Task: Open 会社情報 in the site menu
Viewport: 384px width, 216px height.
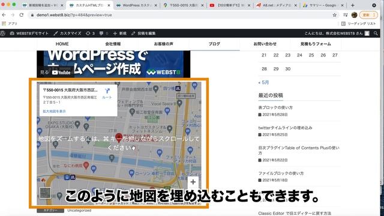Action: 113,44
